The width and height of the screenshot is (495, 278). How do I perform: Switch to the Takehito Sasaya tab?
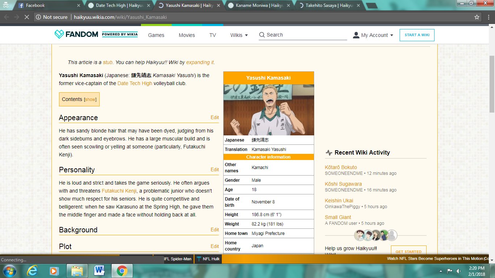point(329,5)
